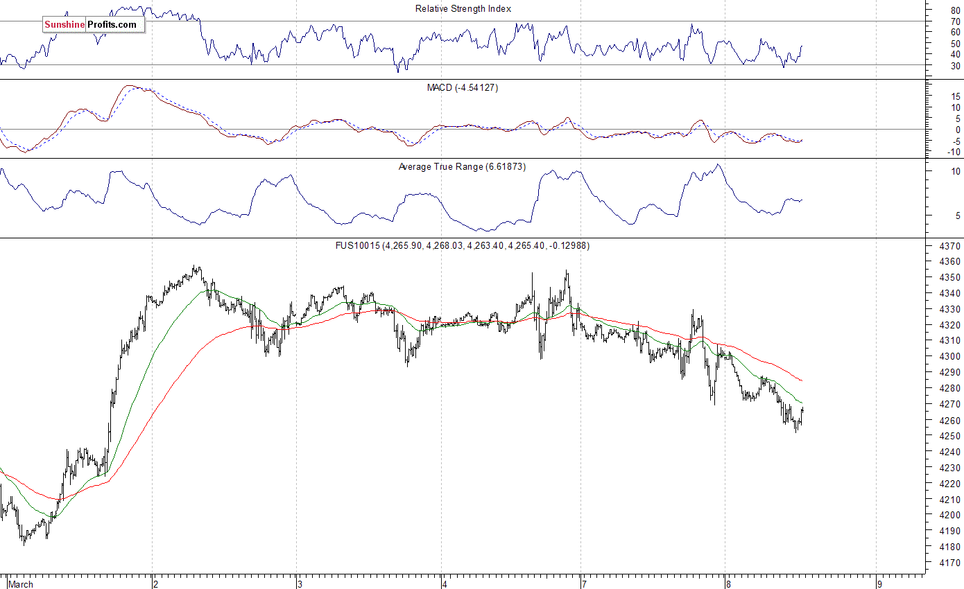Click the 4280 price axis label
This screenshot has width=964, height=589.
(952, 389)
